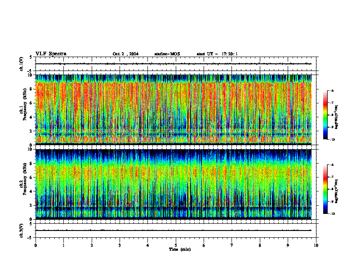Click the time axis tick label "9"

tap(288, 245)
